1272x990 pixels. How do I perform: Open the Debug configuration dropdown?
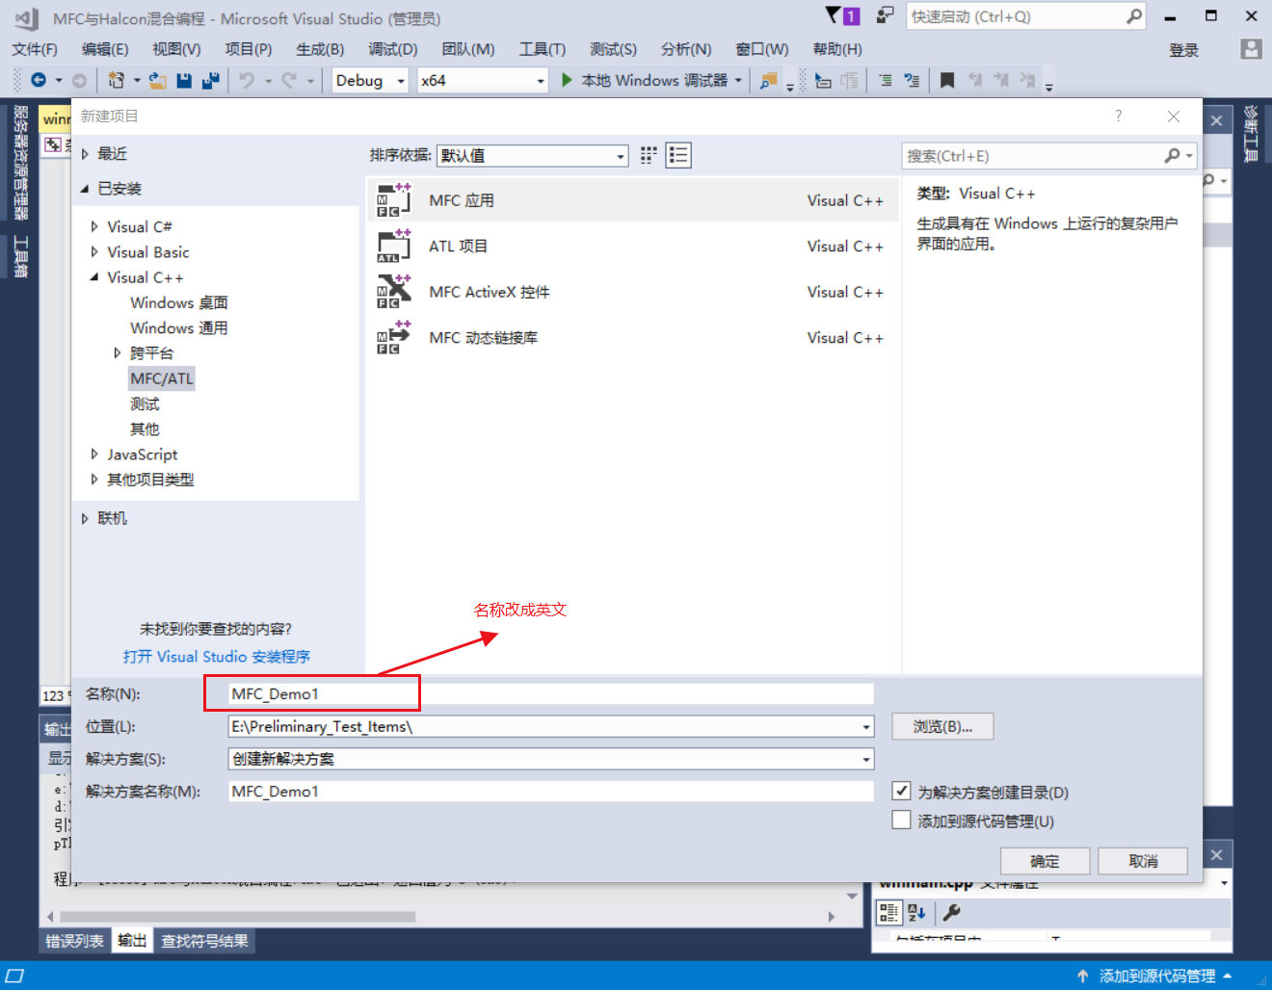tap(370, 81)
